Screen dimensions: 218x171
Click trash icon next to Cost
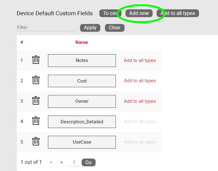pyautogui.click(x=36, y=80)
